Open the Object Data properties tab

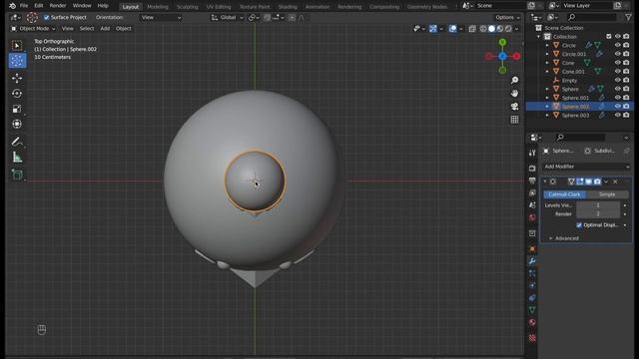tap(532, 310)
